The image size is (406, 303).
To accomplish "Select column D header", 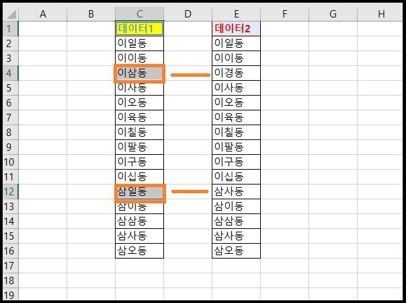I will [x=188, y=14].
